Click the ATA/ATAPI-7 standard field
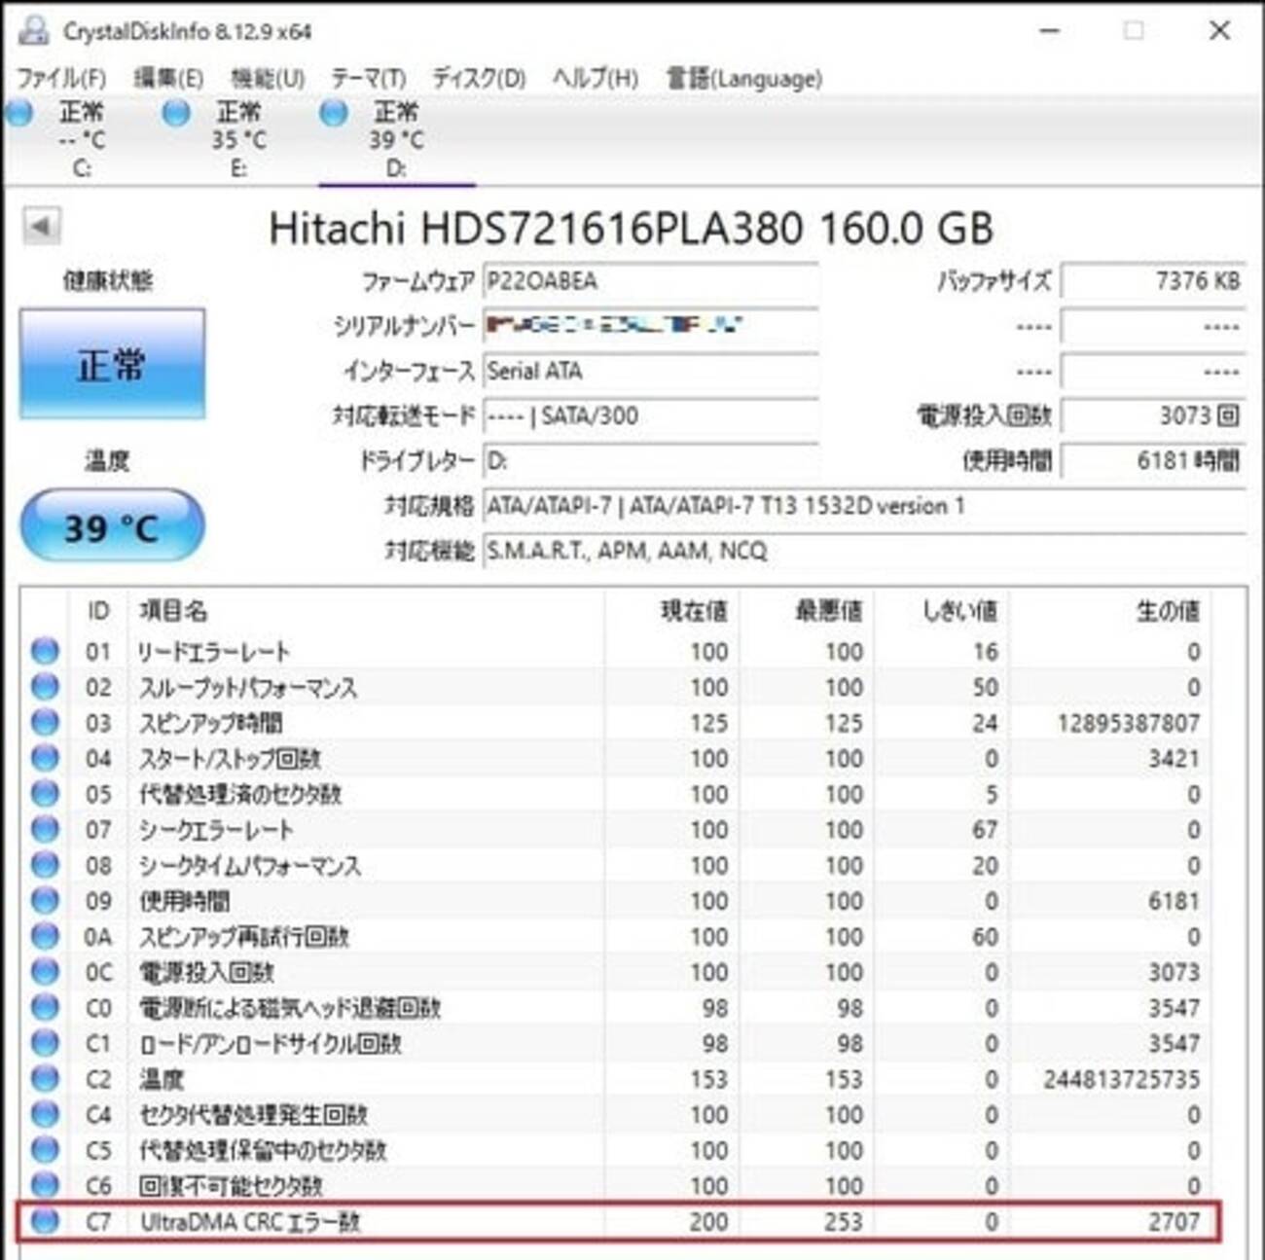 tap(864, 506)
